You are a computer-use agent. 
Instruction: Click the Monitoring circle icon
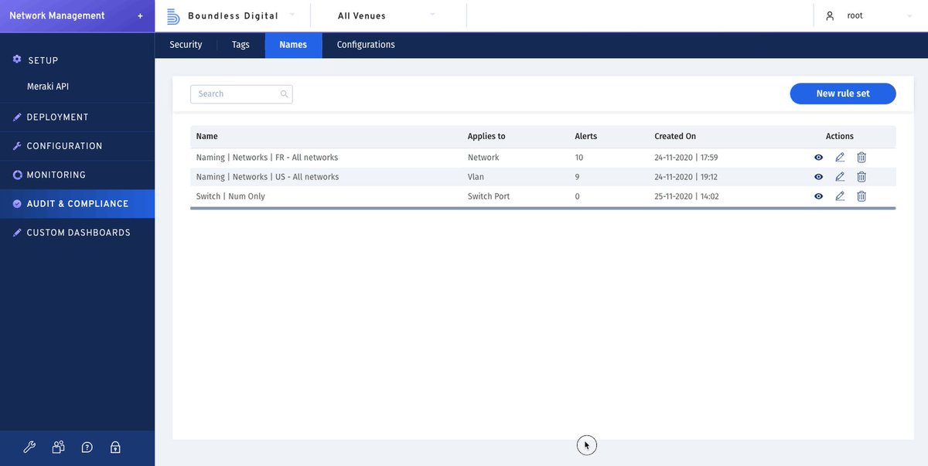point(17,175)
